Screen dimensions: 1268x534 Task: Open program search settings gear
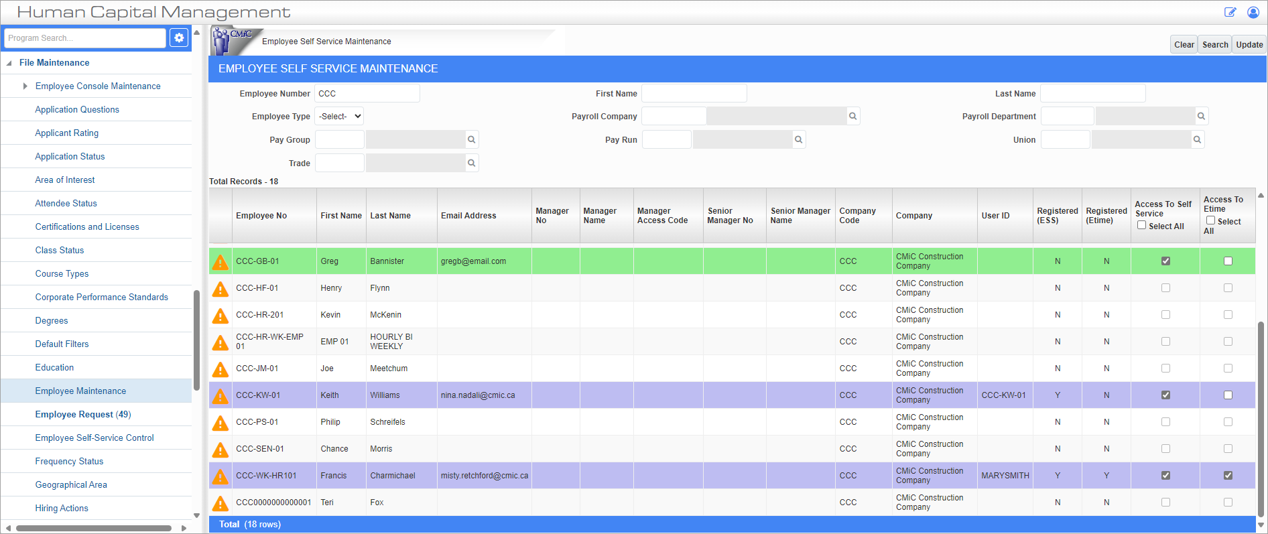pos(179,38)
